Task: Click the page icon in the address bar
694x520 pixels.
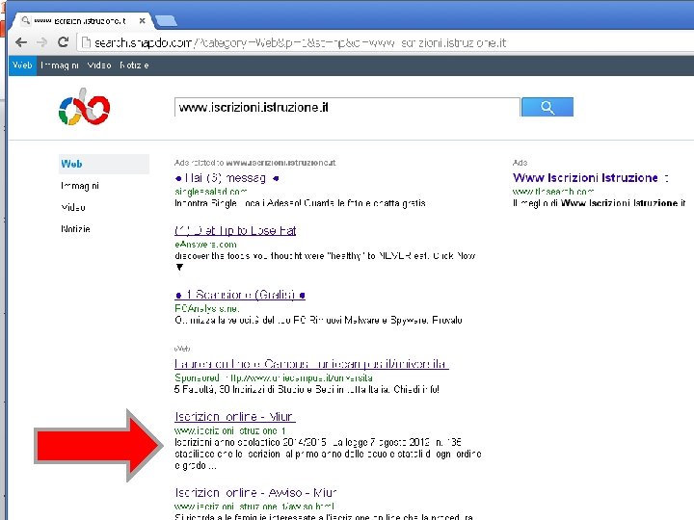Action: coord(86,42)
